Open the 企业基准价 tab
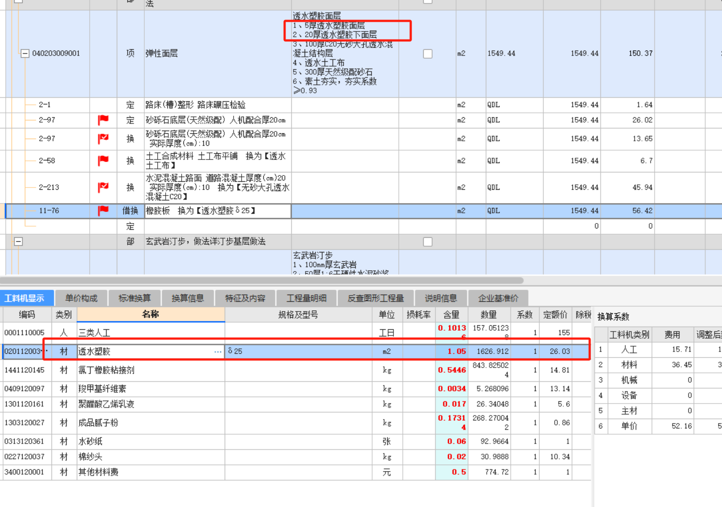722x507 pixels. 498,298
